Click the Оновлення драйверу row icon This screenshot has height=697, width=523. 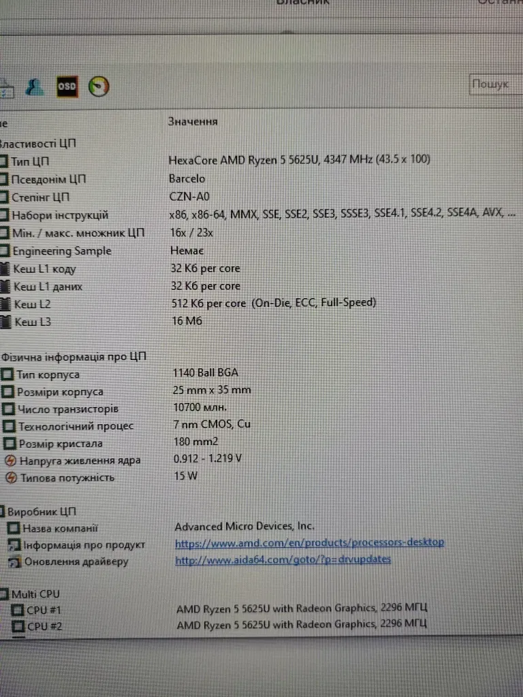click(15, 562)
